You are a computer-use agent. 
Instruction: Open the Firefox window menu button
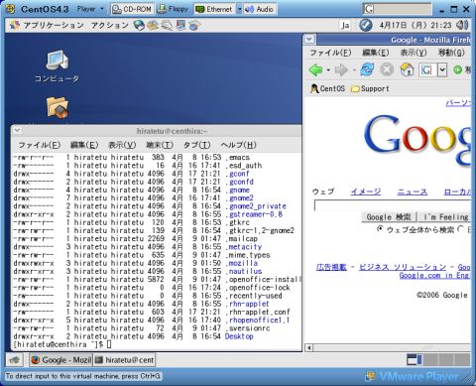coord(309,40)
